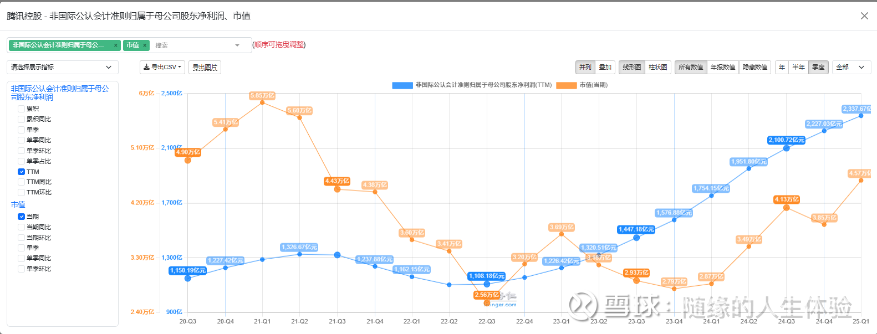Focus the 搜索 input field
This screenshot has width=877, height=334.
click(x=191, y=45)
